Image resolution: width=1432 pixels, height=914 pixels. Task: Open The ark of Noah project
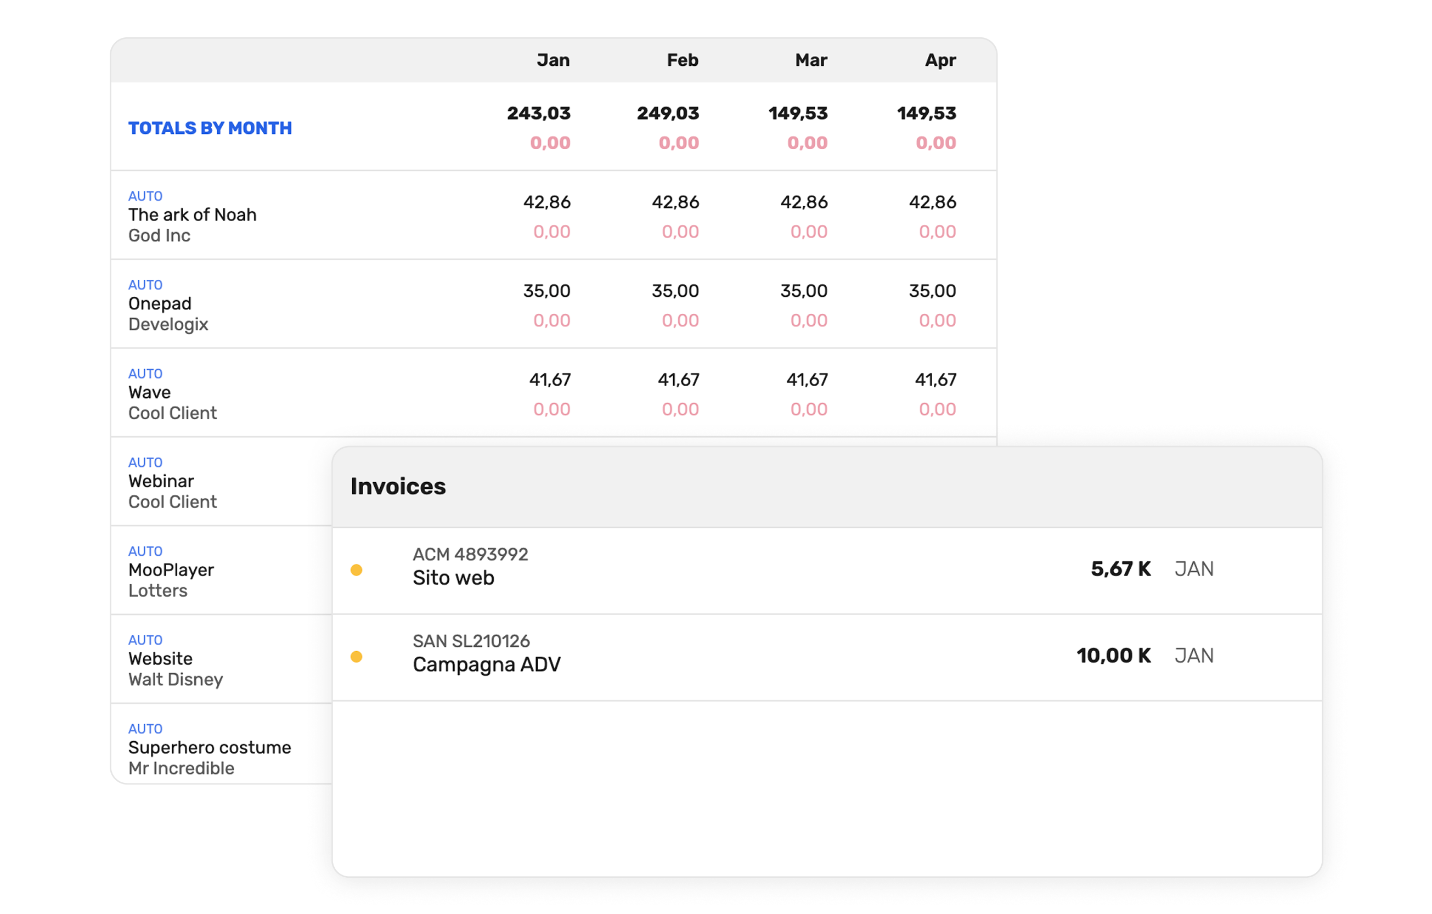pos(192,215)
